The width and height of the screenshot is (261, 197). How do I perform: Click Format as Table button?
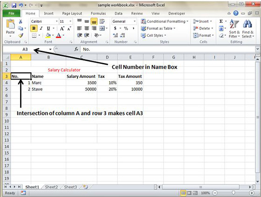[158, 28]
